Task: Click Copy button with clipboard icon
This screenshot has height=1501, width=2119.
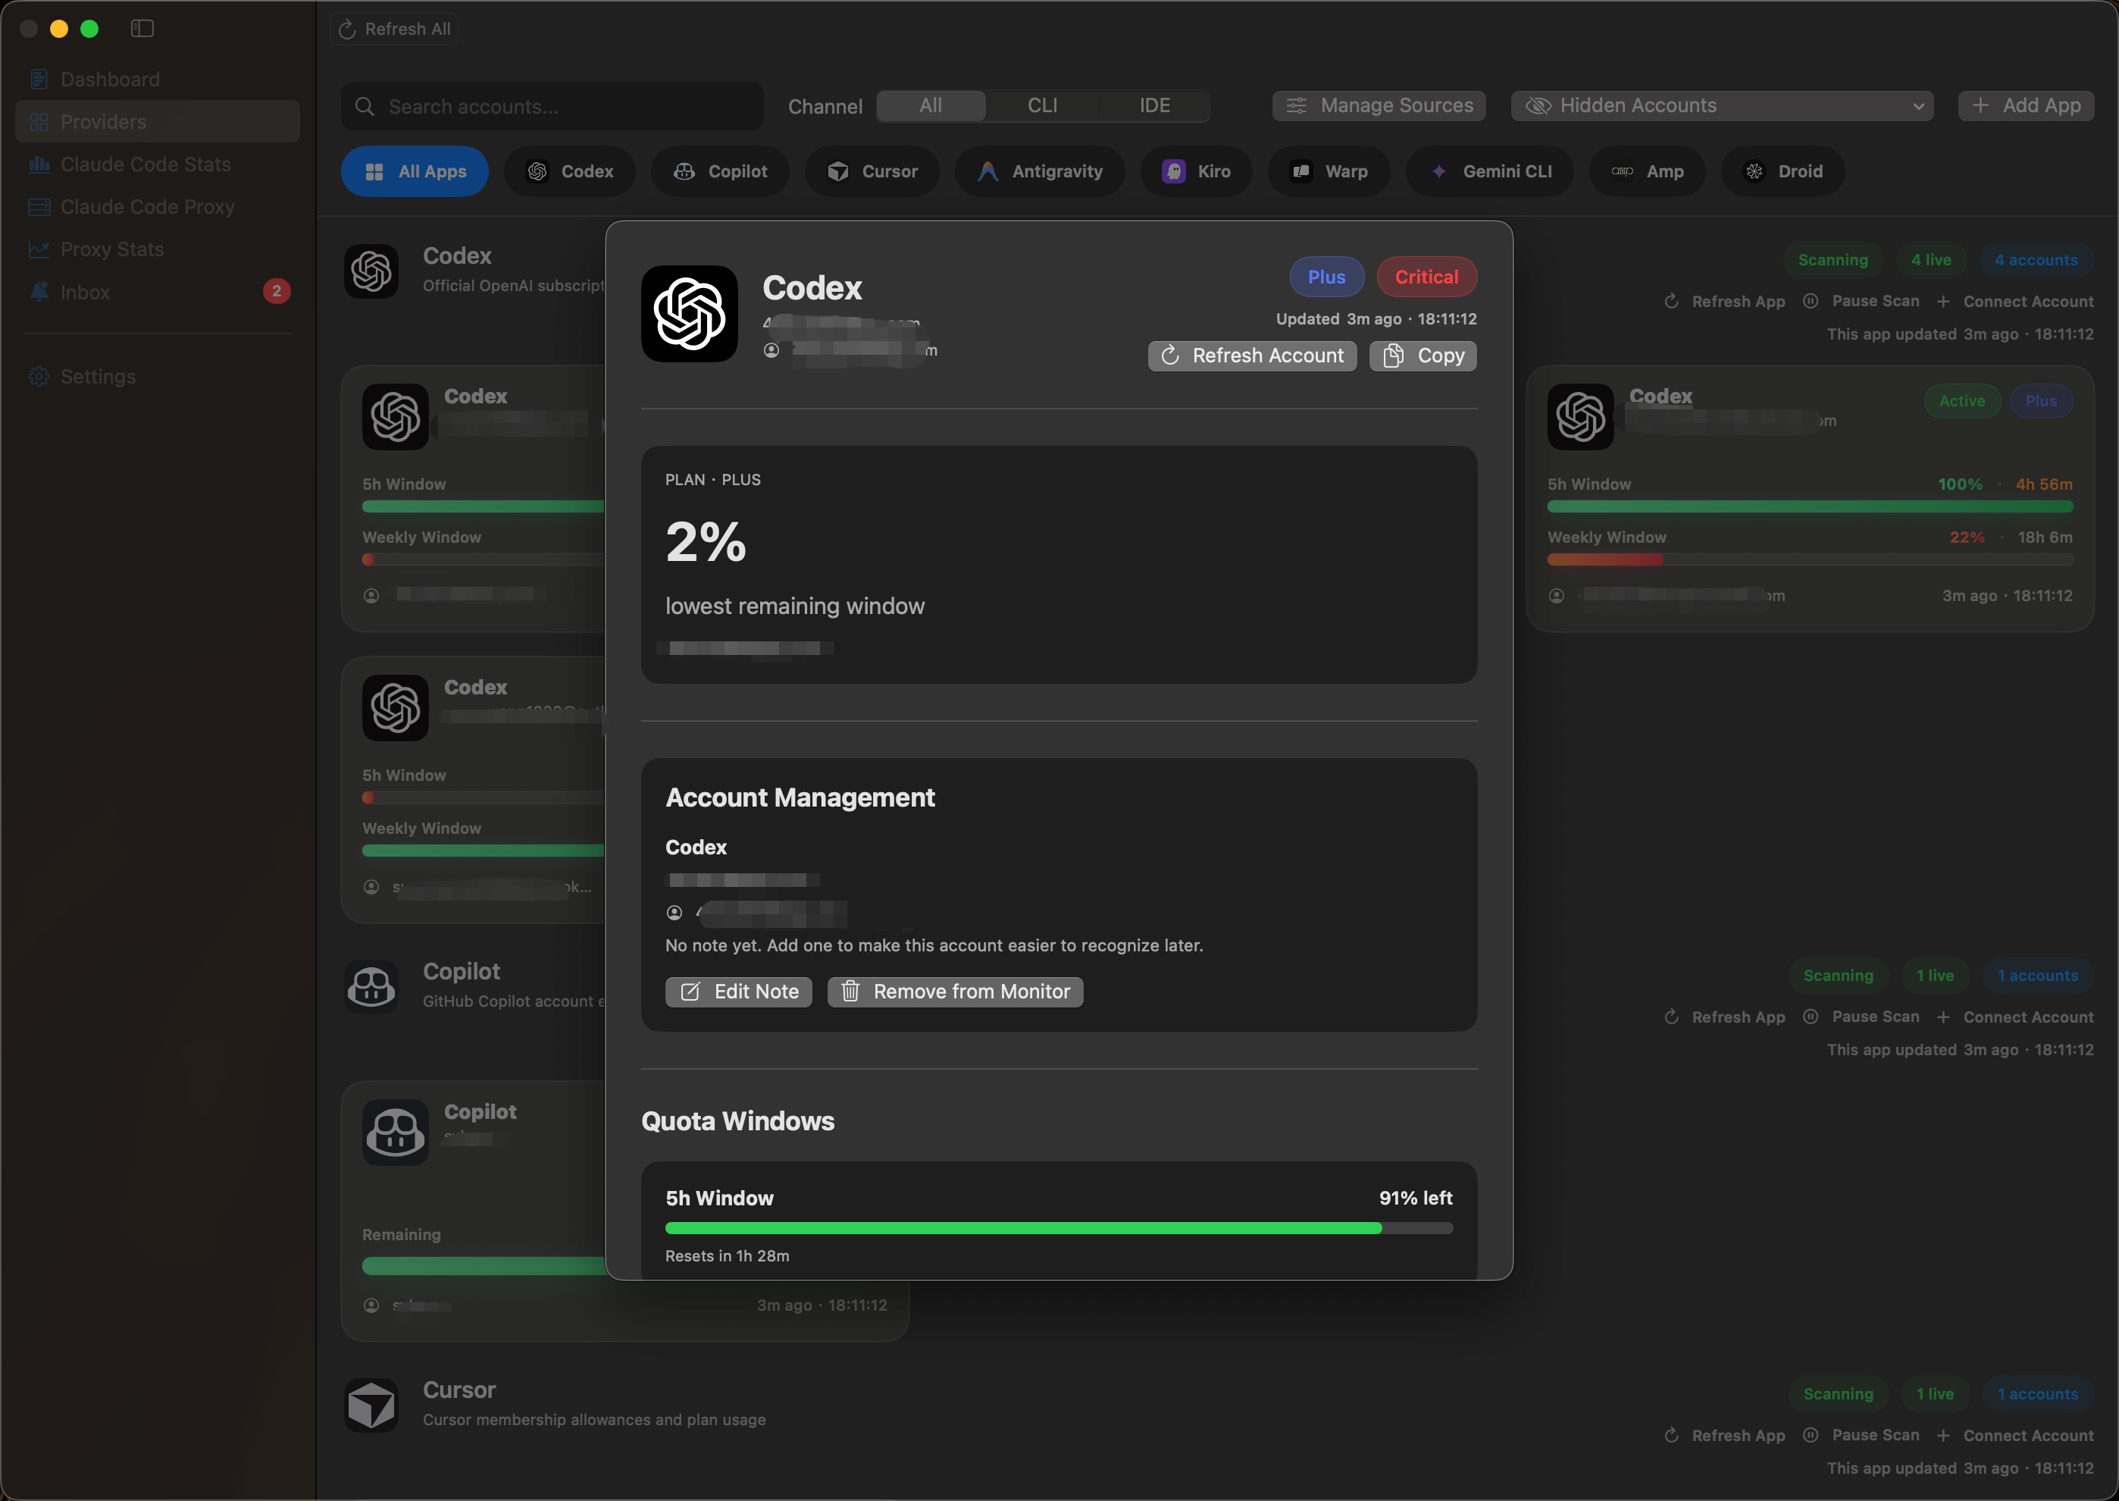Action: click(x=1423, y=356)
